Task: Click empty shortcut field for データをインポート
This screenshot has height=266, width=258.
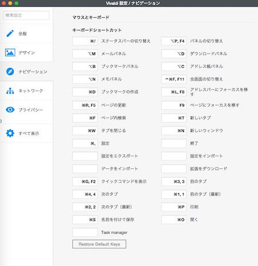Action: tap(85, 169)
